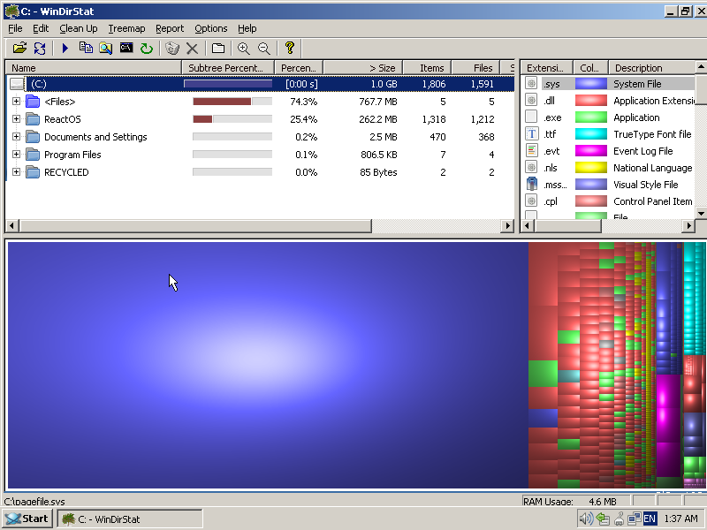This screenshot has height=530, width=707.
Task: Click the directory list horizontal scrollbar right arrow
Action: (x=507, y=226)
